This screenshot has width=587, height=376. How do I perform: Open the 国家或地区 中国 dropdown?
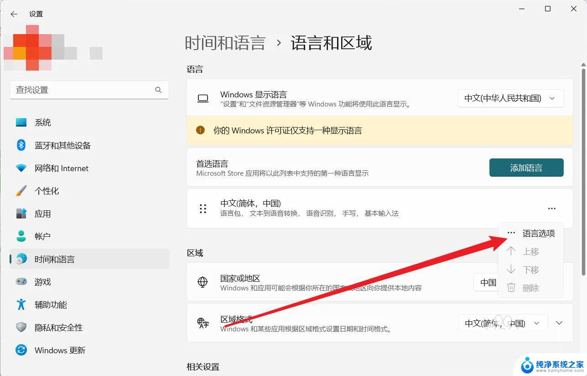point(486,283)
